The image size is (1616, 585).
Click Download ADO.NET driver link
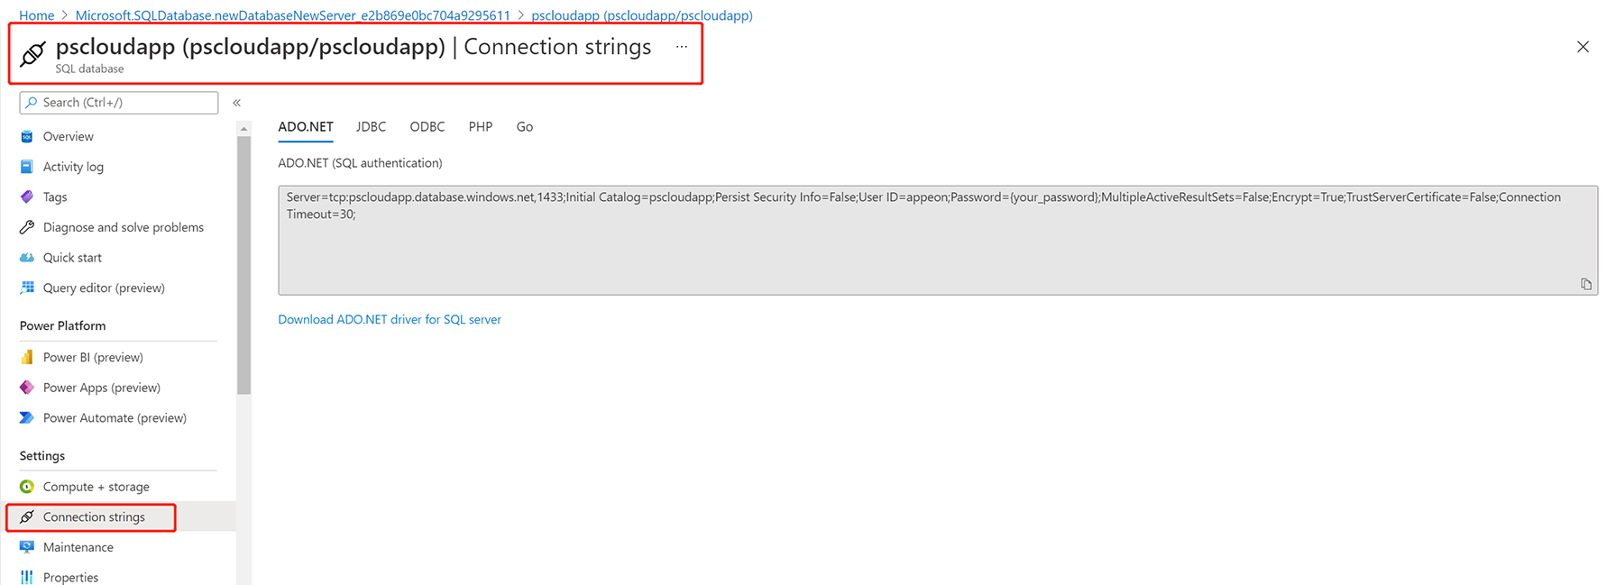click(x=390, y=320)
